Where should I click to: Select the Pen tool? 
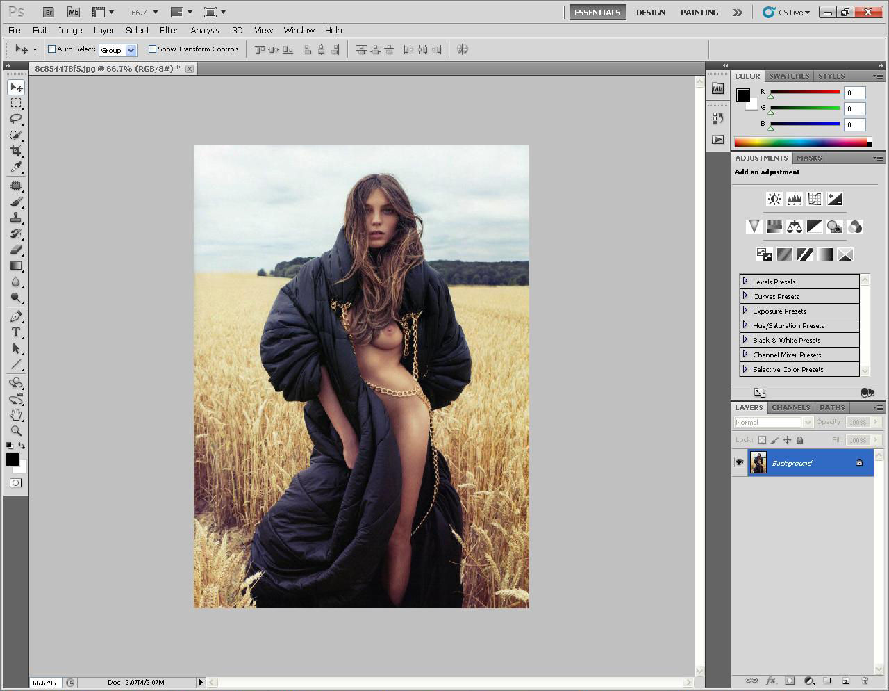tap(16, 316)
